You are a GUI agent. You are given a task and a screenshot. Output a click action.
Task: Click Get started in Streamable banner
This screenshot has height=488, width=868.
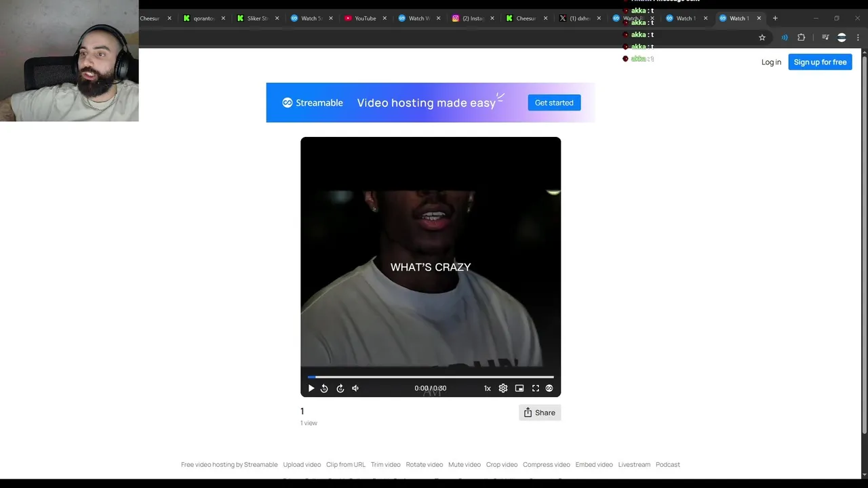click(554, 102)
